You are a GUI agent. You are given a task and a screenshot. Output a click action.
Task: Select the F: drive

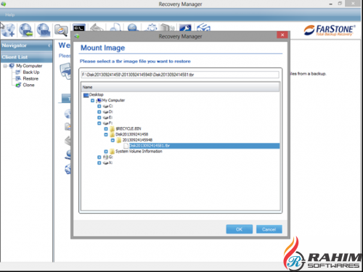tap(110, 123)
